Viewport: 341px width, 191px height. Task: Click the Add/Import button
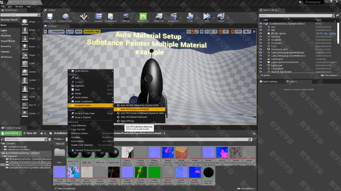[11, 133]
